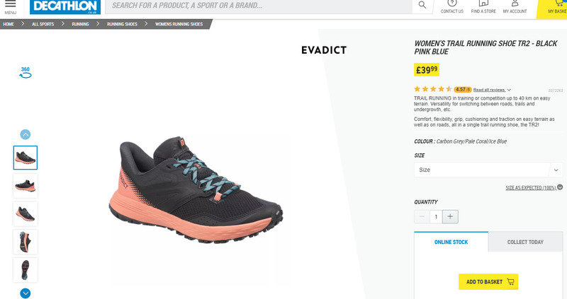Select the shoe sole thumbnail
567x299 pixels.
pyautogui.click(x=26, y=270)
